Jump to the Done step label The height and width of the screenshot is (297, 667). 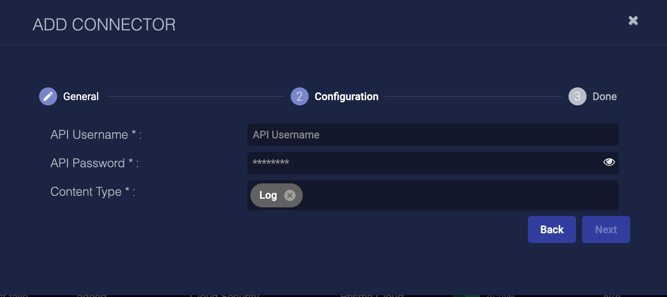604,97
